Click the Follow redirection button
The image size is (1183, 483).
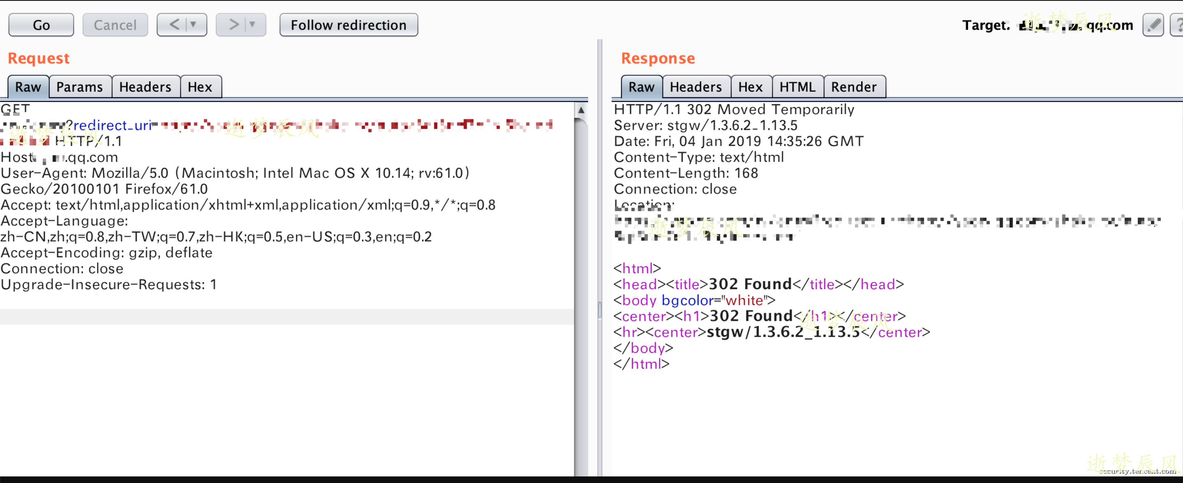click(348, 25)
